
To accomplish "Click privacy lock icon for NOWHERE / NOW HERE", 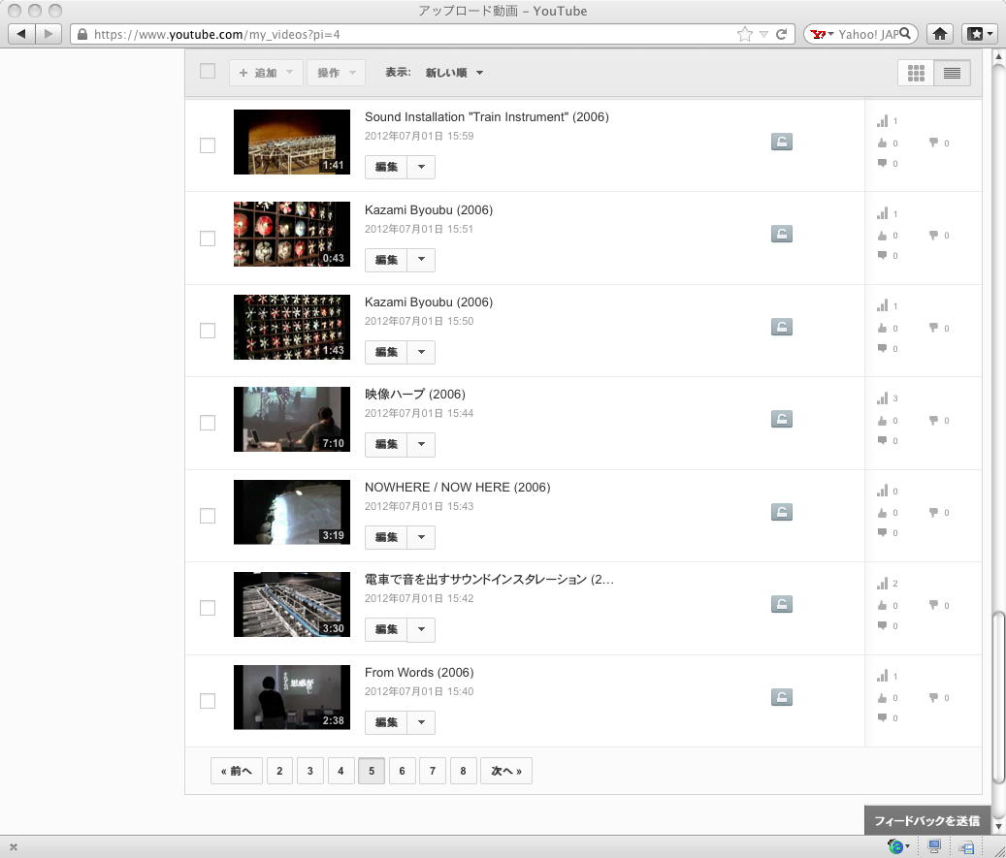I will click(x=782, y=512).
